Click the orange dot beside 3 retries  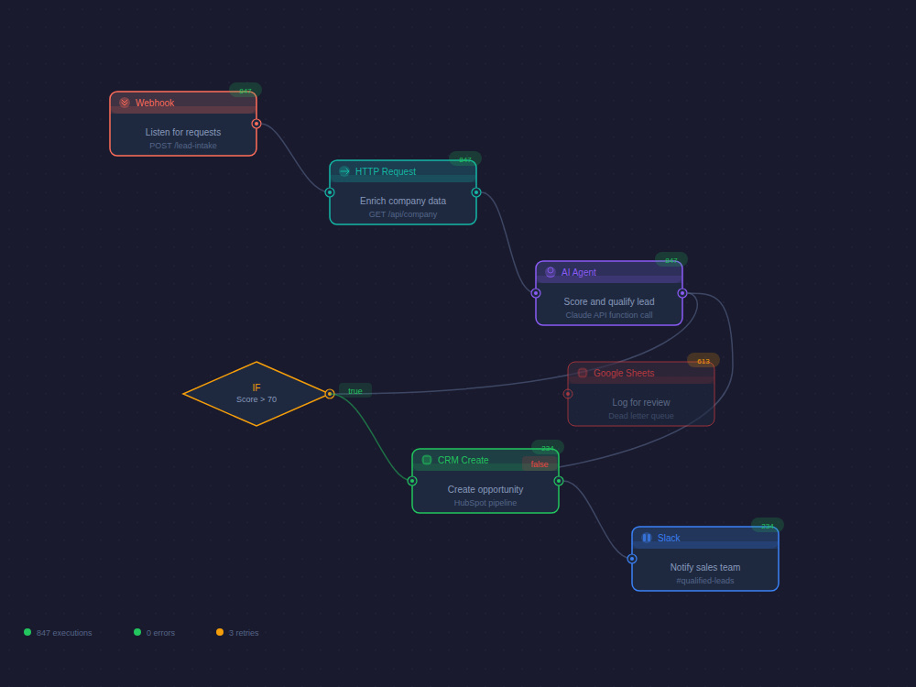pyautogui.click(x=220, y=632)
